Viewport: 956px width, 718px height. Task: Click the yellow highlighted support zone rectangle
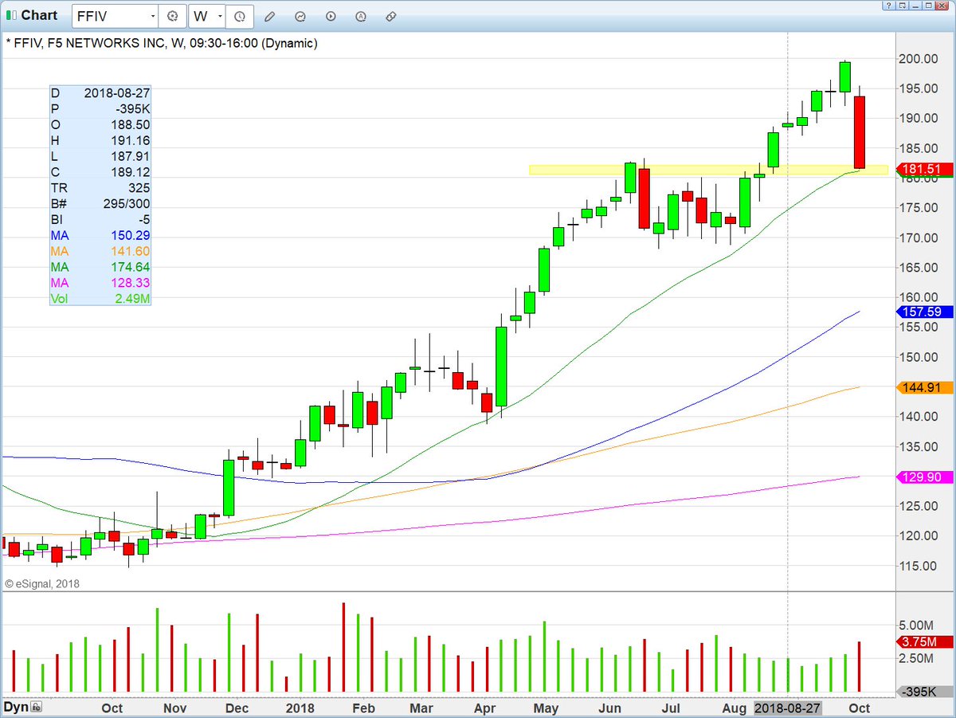[708, 170]
